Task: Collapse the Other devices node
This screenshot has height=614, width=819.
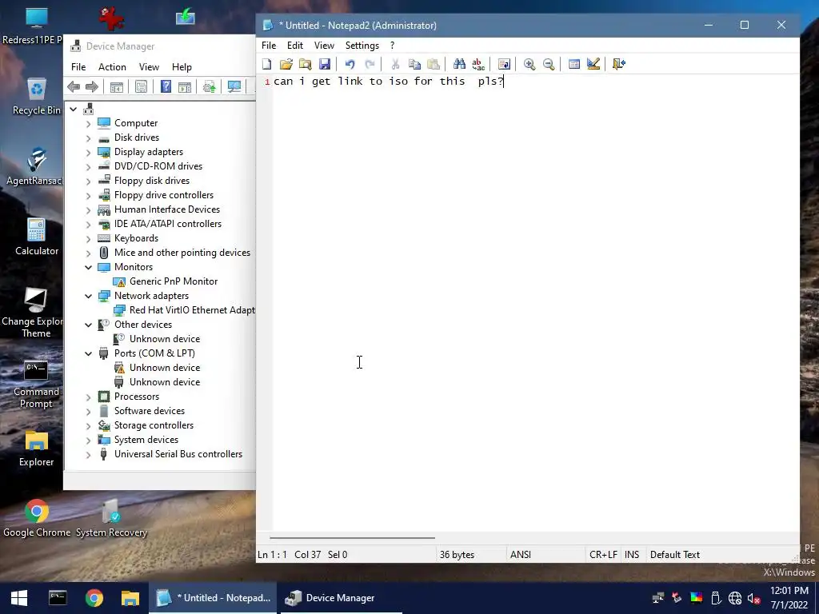Action: [88, 325]
